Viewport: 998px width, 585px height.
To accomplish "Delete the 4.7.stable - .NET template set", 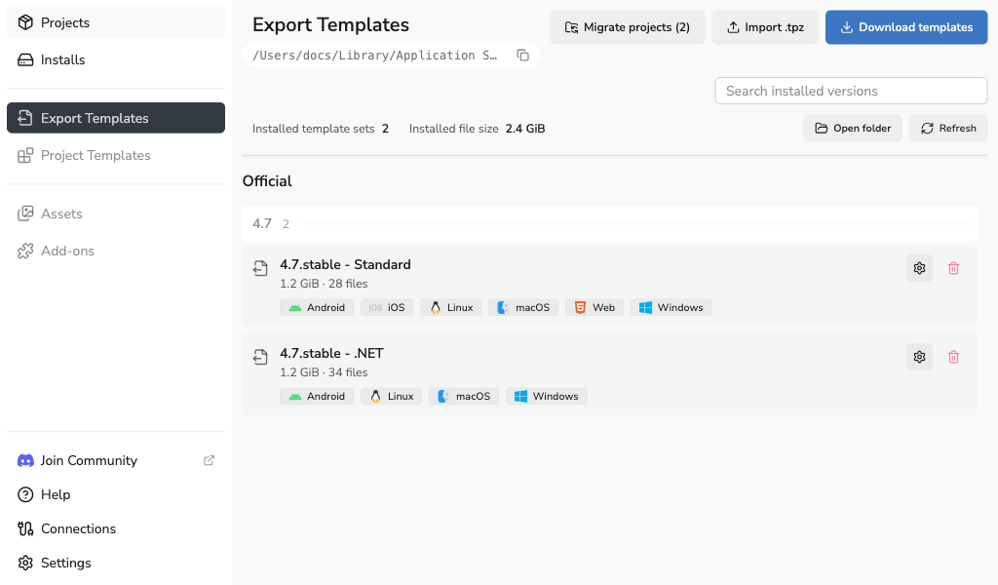I will (953, 357).
